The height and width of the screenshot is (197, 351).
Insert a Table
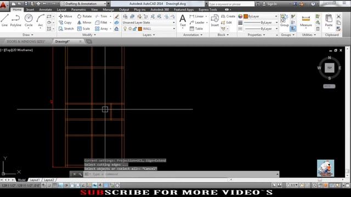point(196,29)
